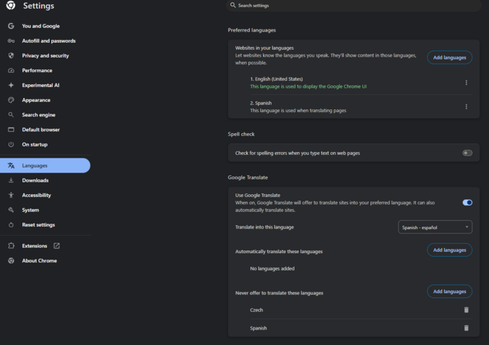Click the Google G icon in sidebar
Image resolution: width=489 pixels, height=345 pixels.
pyautogui.click(x=11, y=26)
